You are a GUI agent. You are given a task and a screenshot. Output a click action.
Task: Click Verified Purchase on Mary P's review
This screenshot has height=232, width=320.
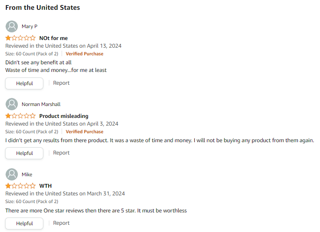(85, 54)
